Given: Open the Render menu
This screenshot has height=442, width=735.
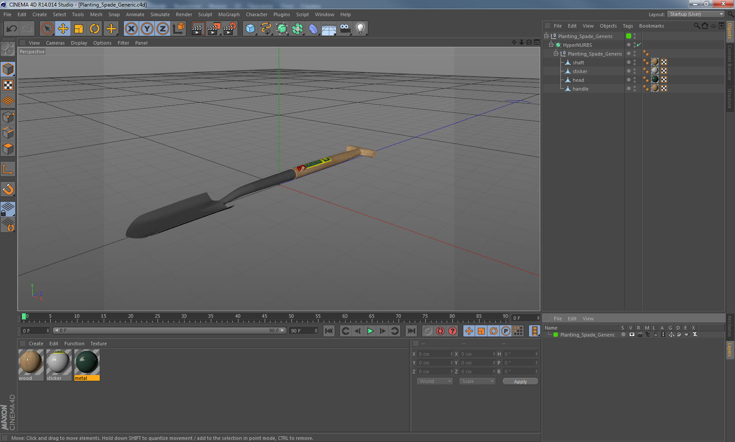Looking at the screenshot, I should click(184, 14).
